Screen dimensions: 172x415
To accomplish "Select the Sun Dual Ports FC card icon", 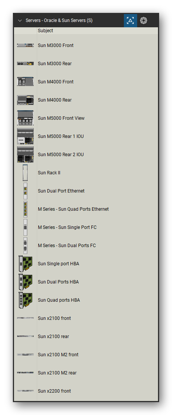I will coord(25,245).
